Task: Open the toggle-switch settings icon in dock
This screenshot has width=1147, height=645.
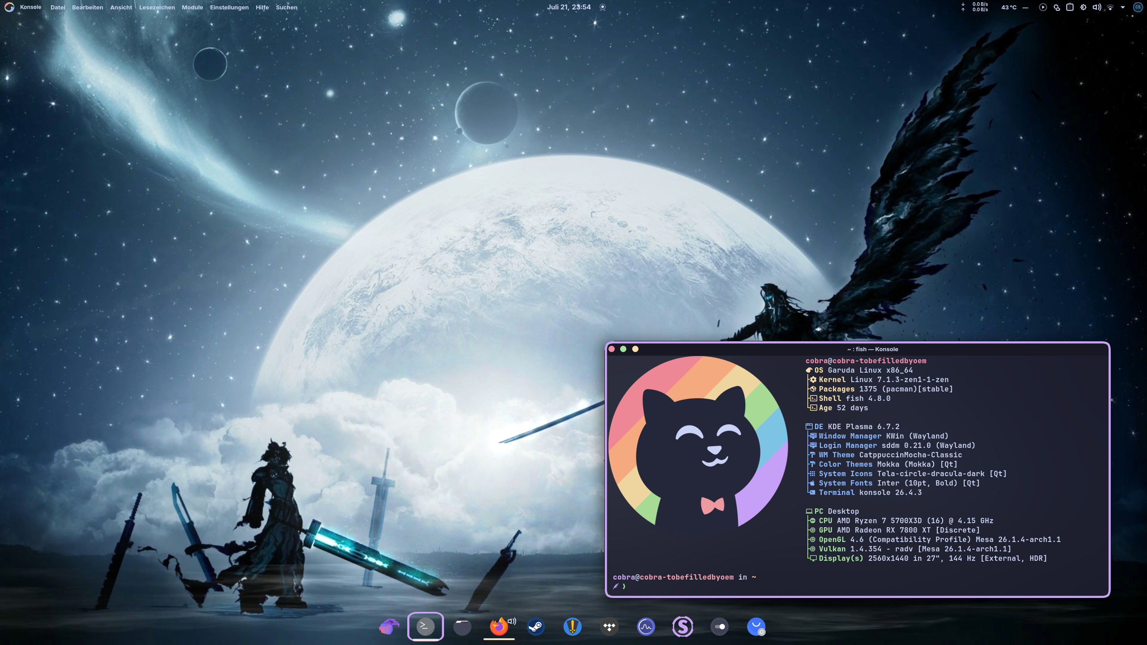Action: click(x=719, y=626)
